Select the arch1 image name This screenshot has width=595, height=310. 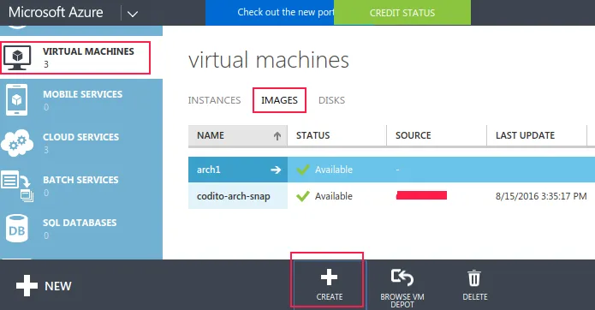click(209, 170)
